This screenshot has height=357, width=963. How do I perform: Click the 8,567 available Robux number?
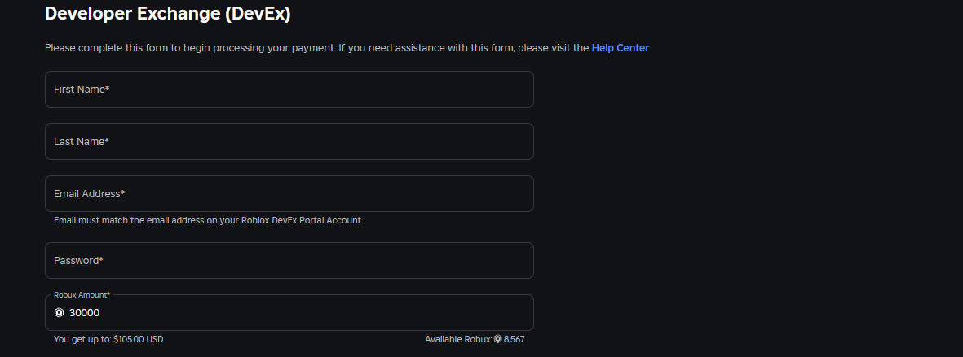[x=515, y=339]
